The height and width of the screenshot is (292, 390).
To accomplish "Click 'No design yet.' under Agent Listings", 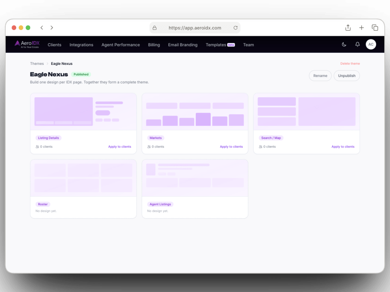I will tap(158, 211).
